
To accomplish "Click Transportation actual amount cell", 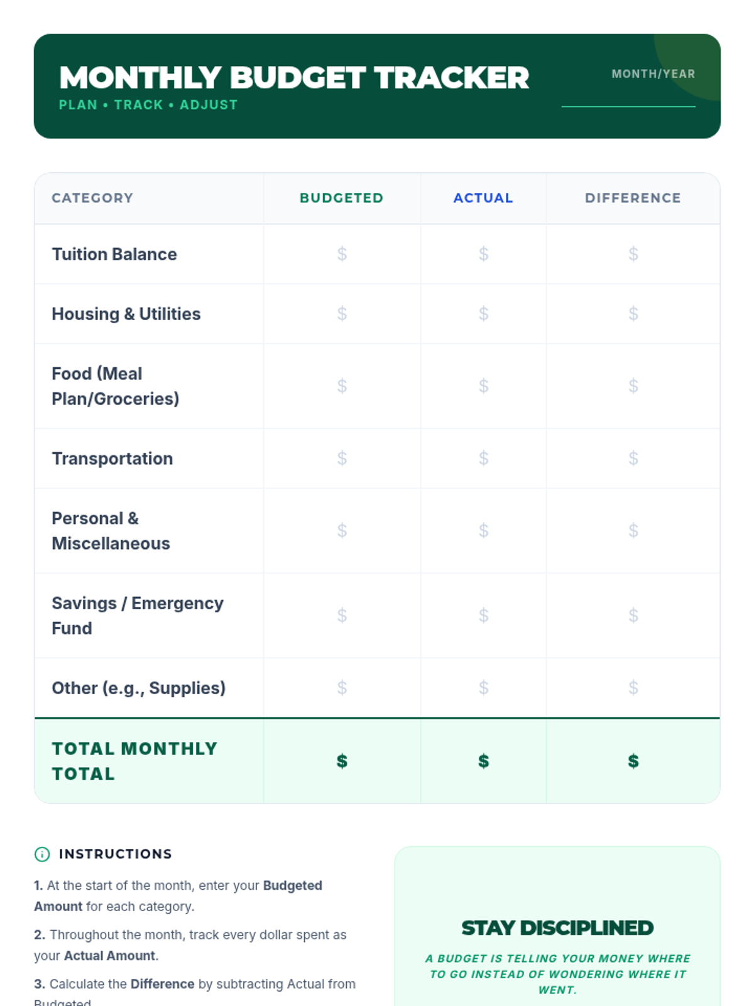I will point(483,458).
